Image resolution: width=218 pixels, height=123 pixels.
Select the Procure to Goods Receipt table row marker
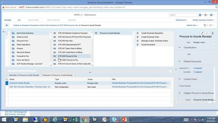7,83
